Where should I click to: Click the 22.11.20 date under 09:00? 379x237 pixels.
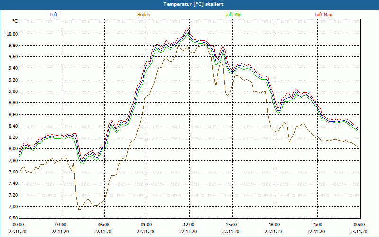click(x=145, y=231)
